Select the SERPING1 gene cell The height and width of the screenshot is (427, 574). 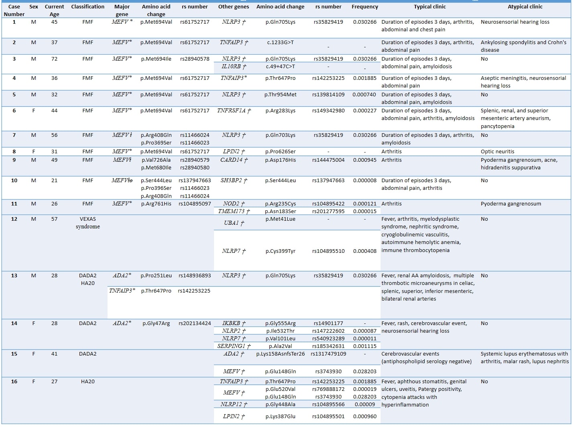(234, 346)
